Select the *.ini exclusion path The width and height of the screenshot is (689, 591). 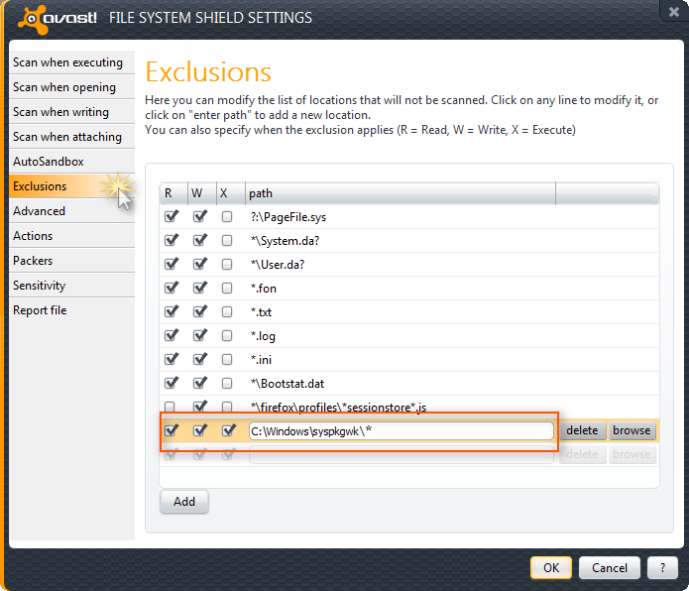click(261, 360)
